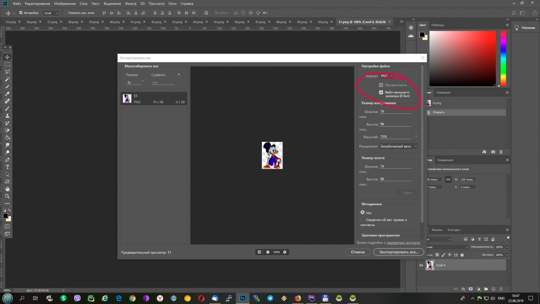Zoom out the export preview with minus icon
Screen dimensions: 540x304
coord(268,252)
